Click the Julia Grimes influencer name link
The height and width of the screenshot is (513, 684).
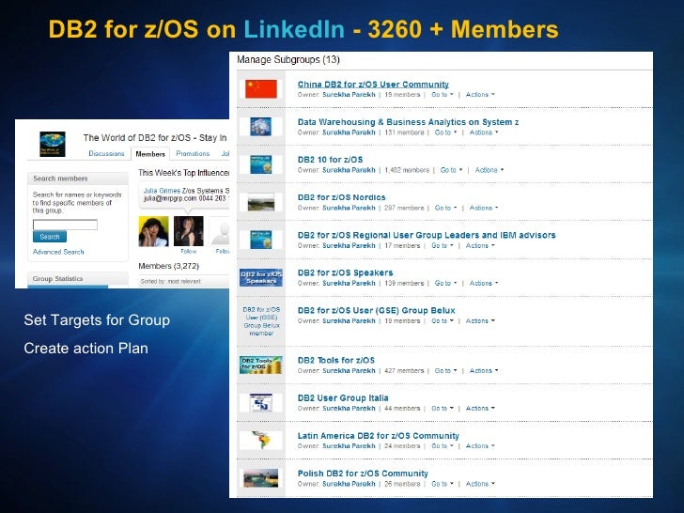[x=162, y=191]
